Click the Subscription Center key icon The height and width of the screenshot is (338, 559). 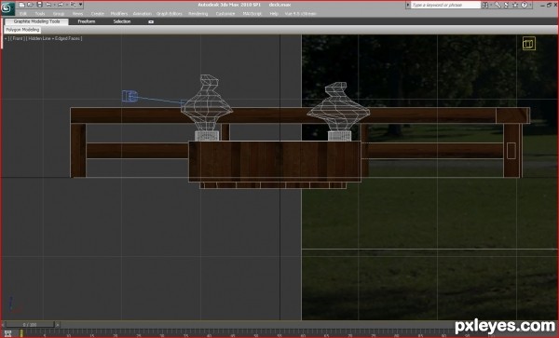498,5
